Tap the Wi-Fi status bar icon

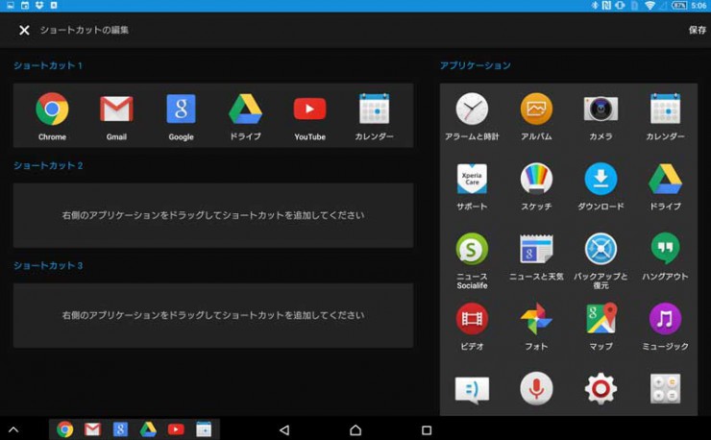point(650,6)
